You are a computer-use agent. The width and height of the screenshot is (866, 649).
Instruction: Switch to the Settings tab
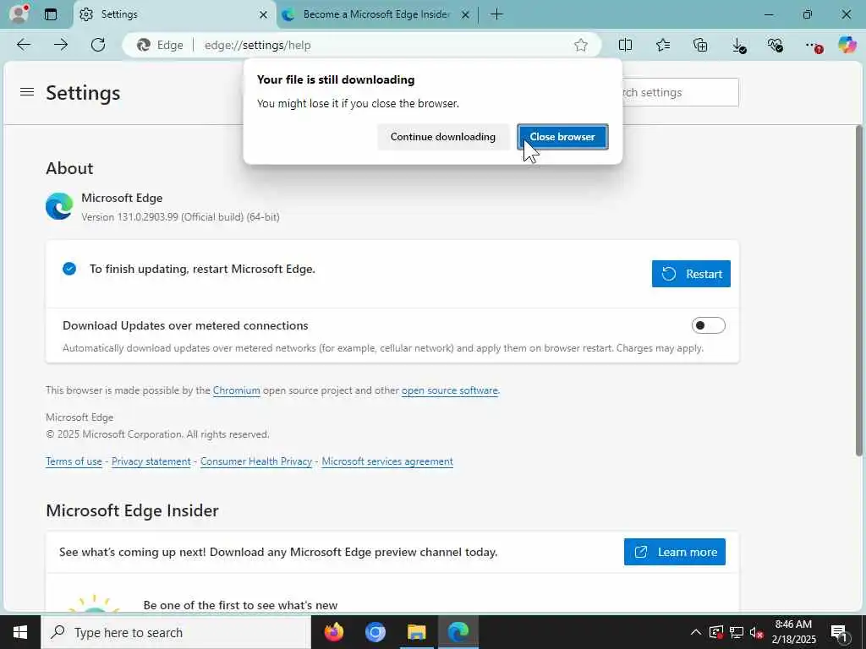point(173,15)
